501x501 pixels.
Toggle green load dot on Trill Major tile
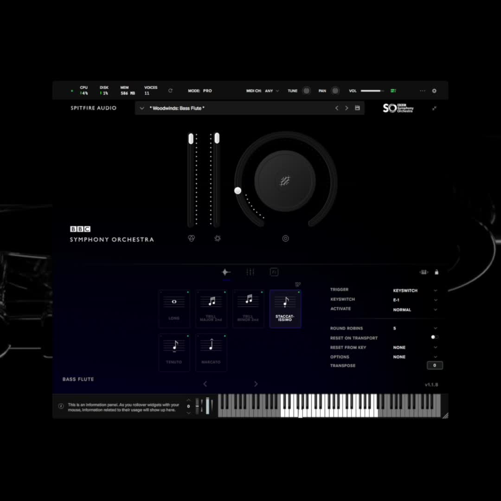tap(225, 292)
